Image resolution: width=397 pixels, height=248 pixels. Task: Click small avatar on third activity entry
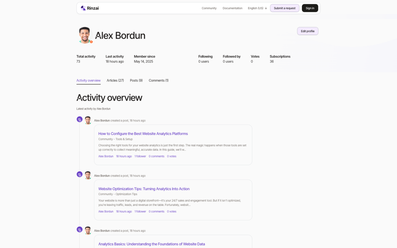pyautogui.click(x=88, y=231)
